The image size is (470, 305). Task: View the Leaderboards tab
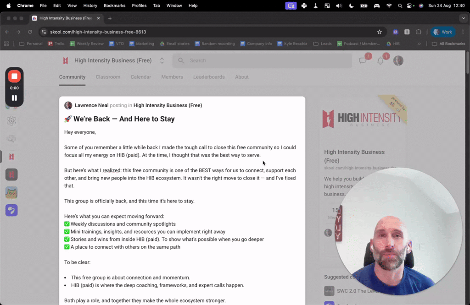pyautogui.click(x=209, y=77)
